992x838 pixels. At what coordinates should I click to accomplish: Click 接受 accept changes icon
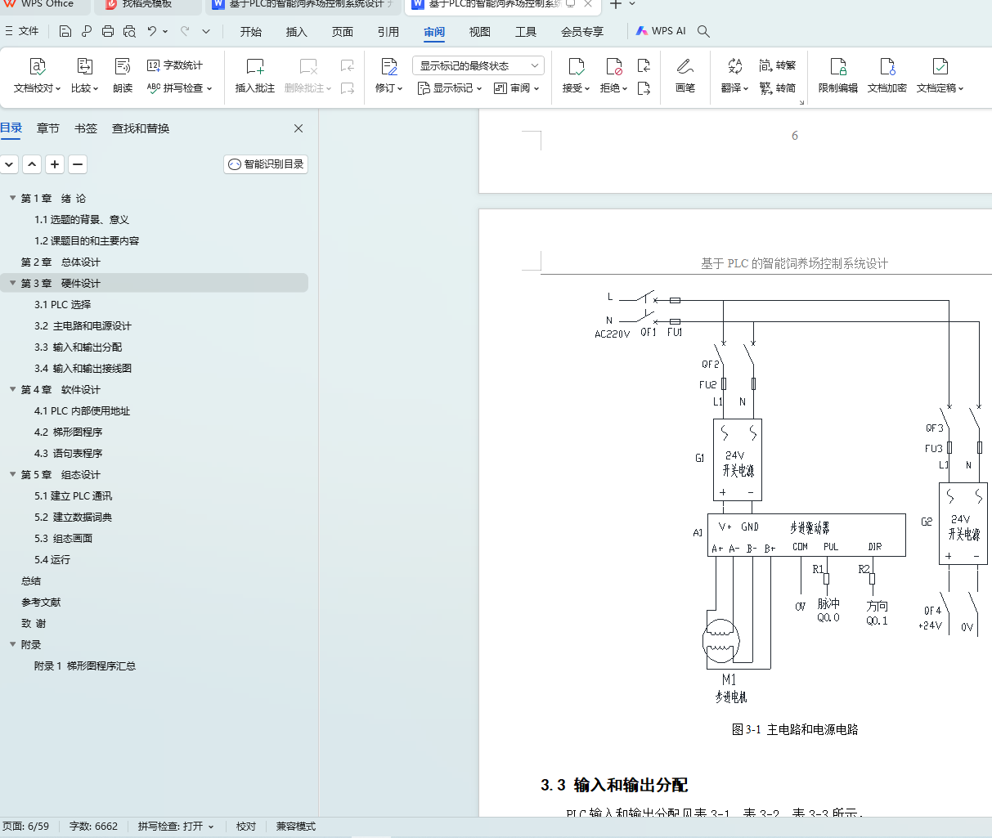(x=576, y=66)
